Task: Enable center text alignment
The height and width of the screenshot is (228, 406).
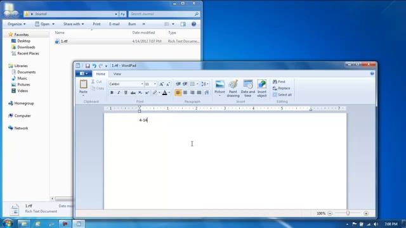Action: click(185, 92)
